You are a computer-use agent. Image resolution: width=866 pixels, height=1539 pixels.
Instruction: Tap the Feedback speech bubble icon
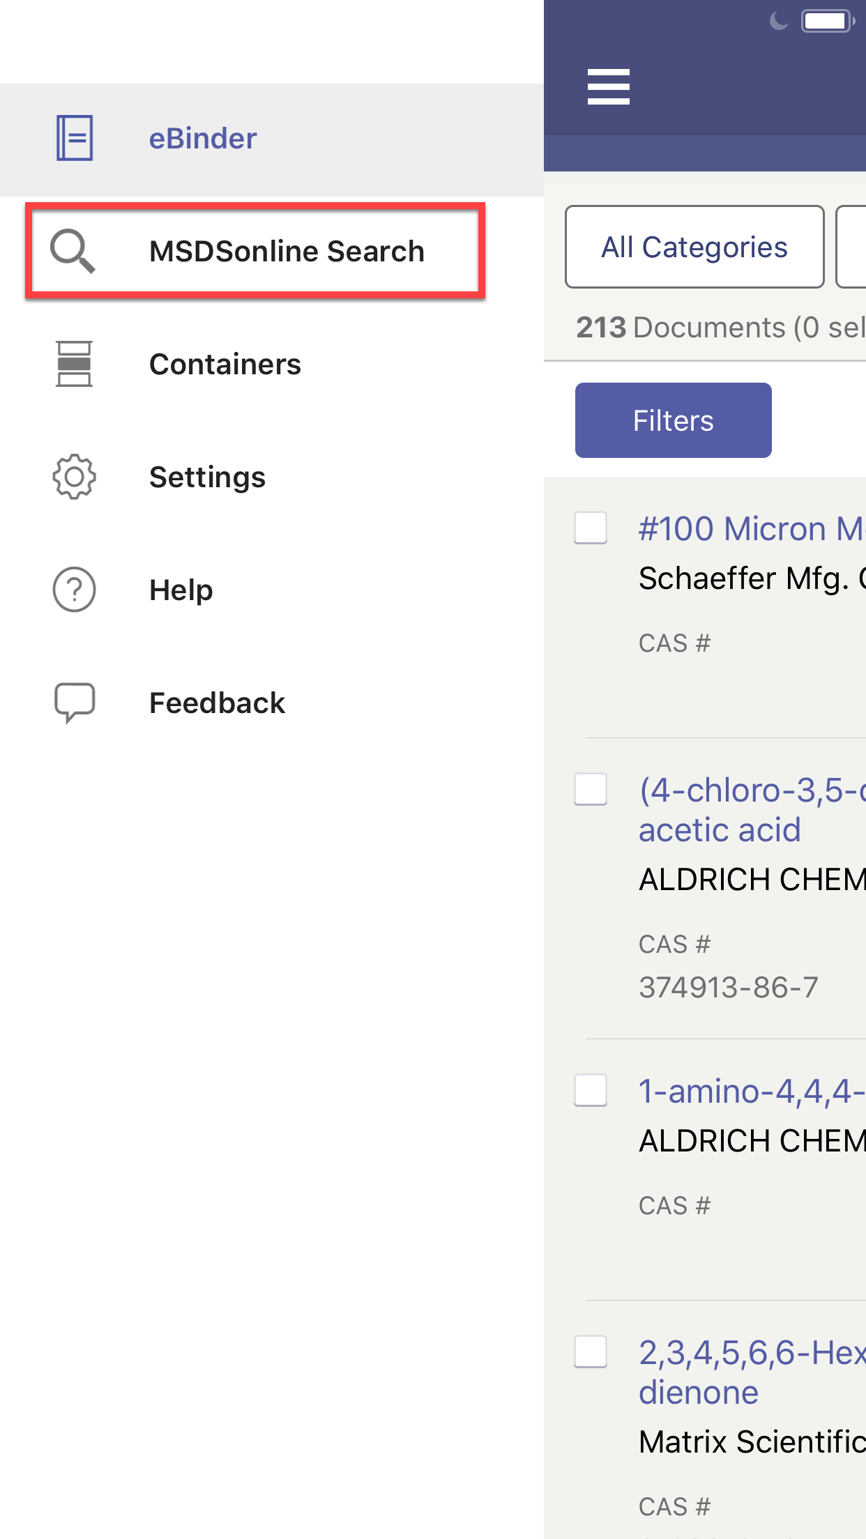pos(74,703)
